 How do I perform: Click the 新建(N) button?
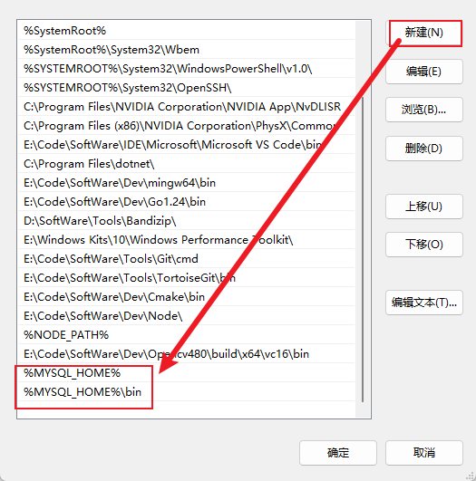424,33
